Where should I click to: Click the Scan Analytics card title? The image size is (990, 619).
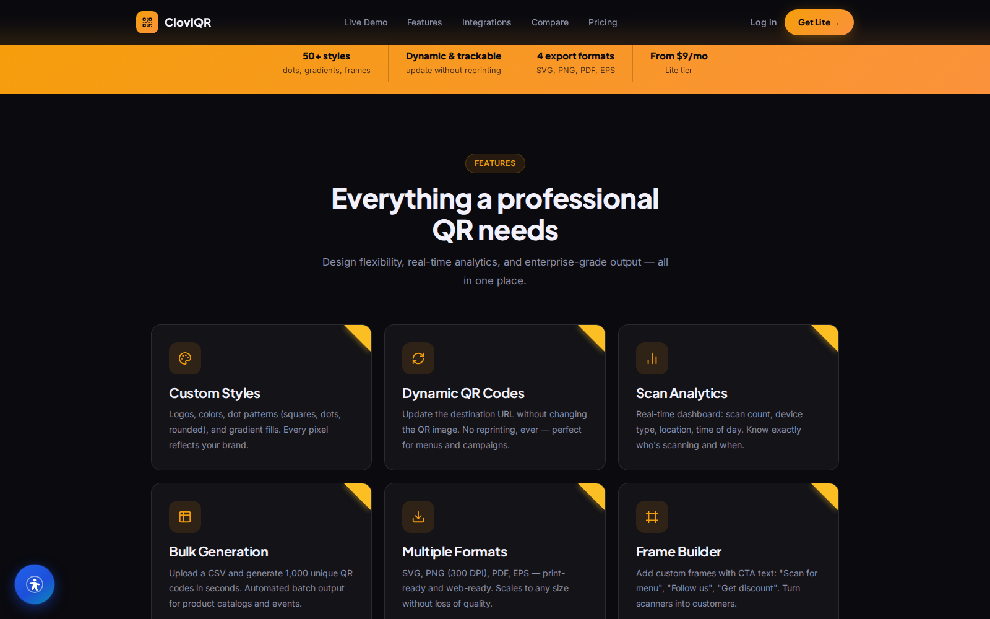pos(682,394)
